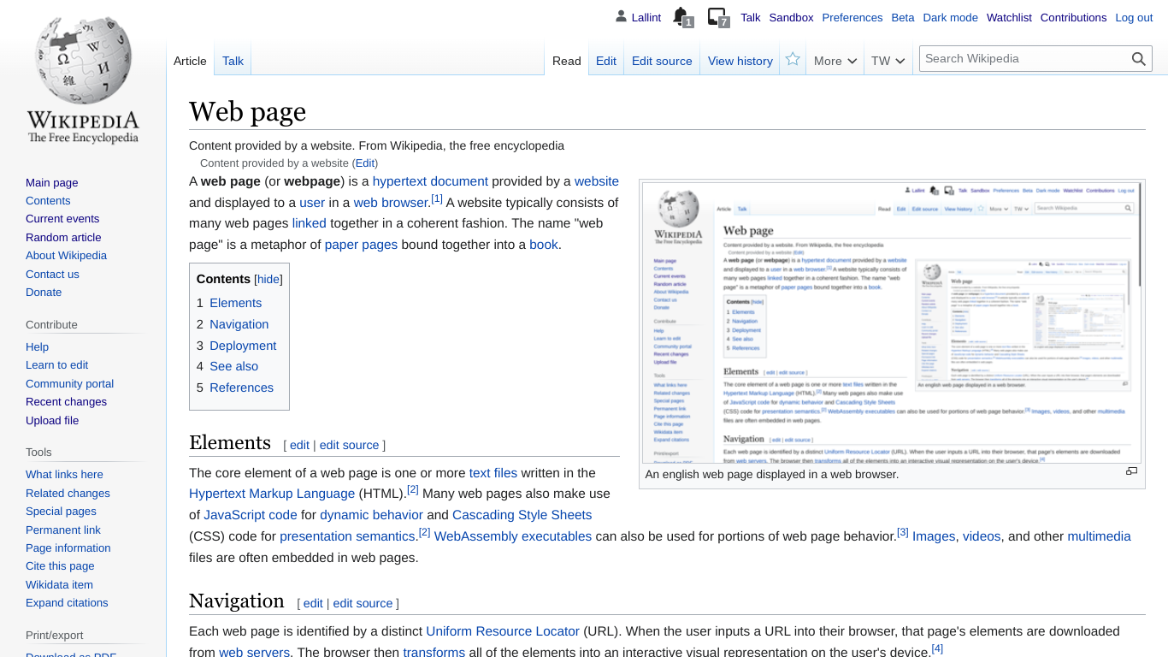Viewport: 1168px width, 657px height.
Task: Click Expand citations tool
Action: [67, 603]
